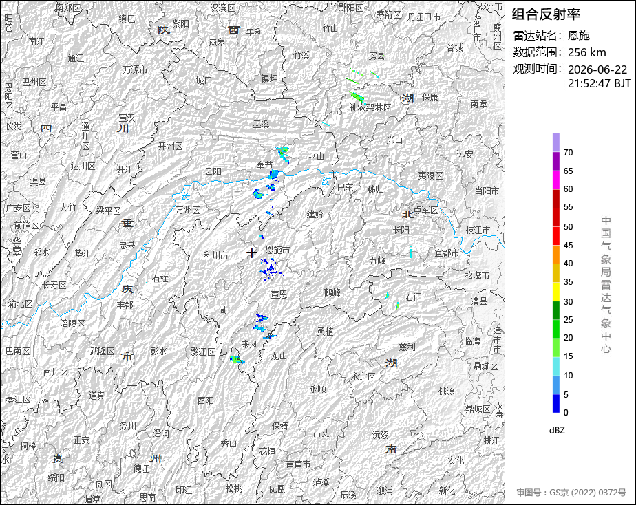Screen dimensions: 636x505
Task: Click the time stamp 21:52:47 BJT
Action: (599, 83)
